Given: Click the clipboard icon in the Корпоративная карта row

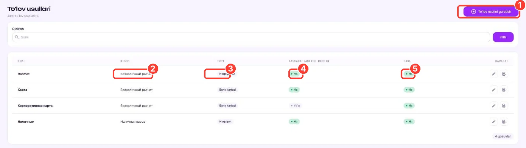Looking at the screenshot, I should (504, 105).
